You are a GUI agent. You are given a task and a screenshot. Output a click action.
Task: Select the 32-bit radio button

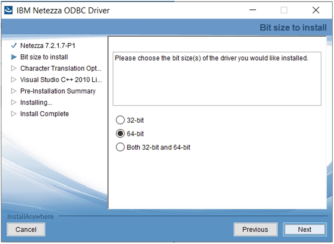point(120,120)
